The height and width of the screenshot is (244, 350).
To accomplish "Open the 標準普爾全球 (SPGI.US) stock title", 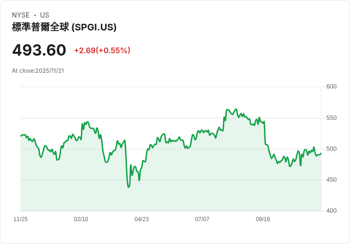I will coord(64,27).
